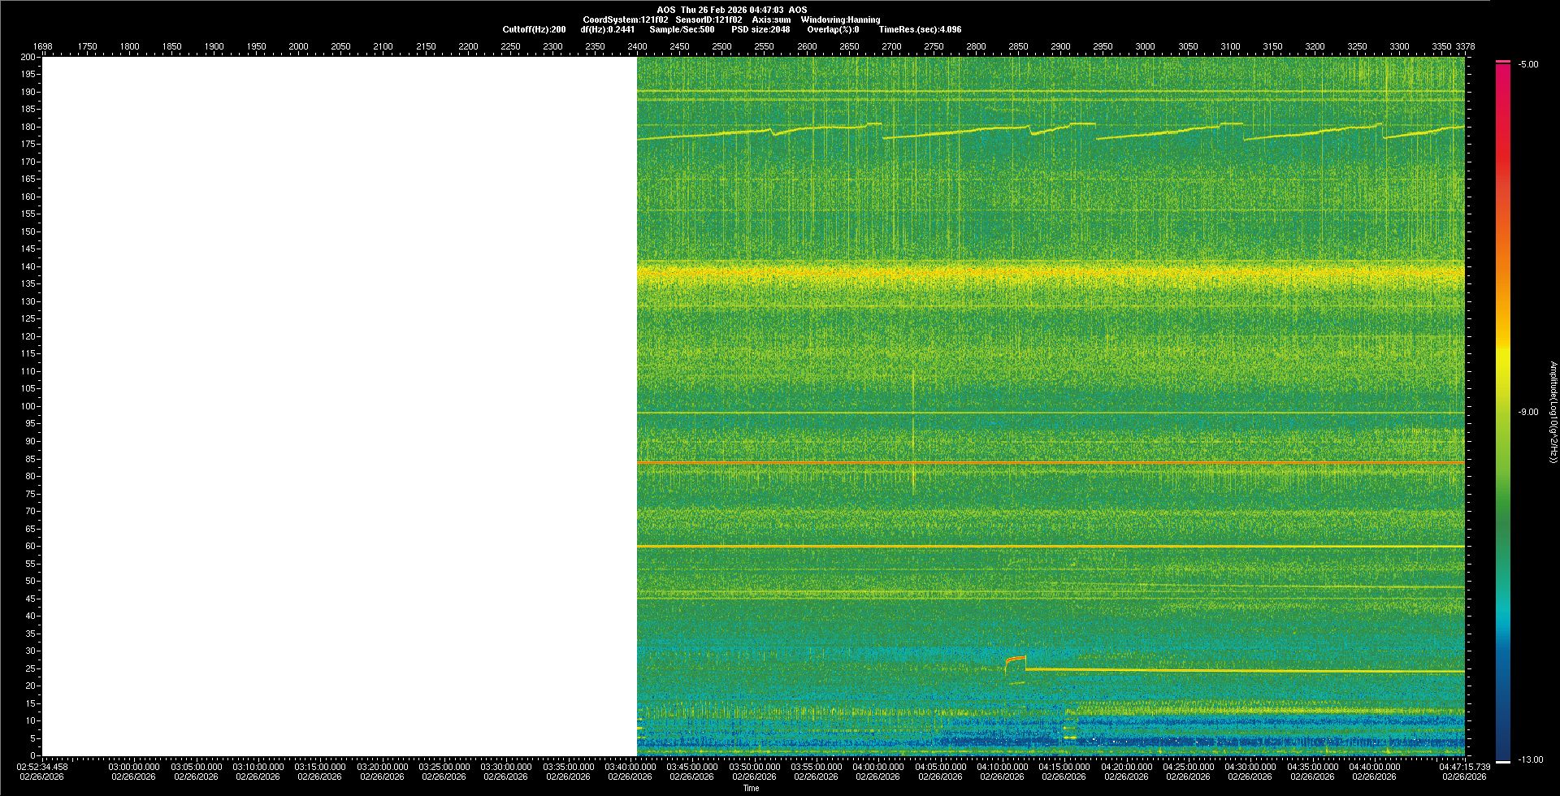1560x796 pixels.
Task: Click the 60 Hz frequency axis label
Action: click(30, 546)
